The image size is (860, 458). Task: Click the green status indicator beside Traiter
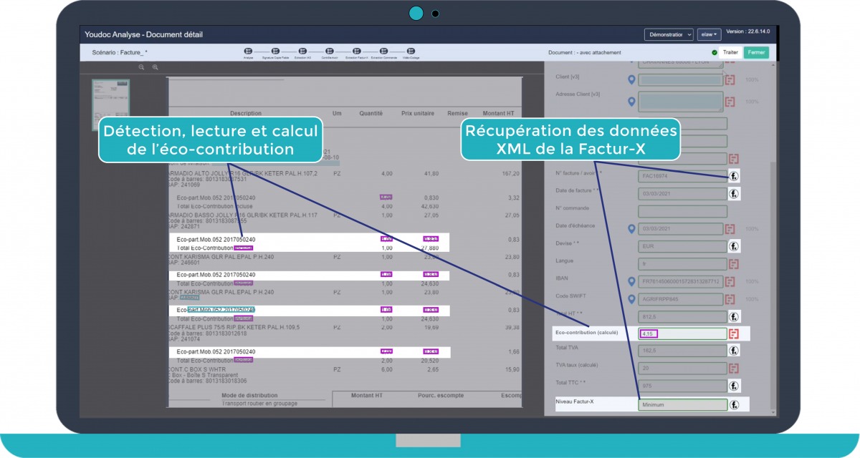click(715, 52)
